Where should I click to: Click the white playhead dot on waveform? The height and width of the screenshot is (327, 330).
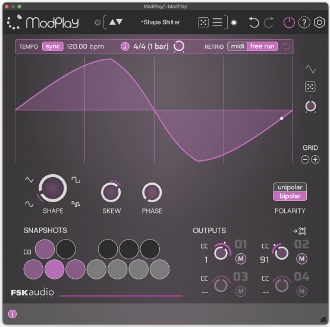point(282,118)
